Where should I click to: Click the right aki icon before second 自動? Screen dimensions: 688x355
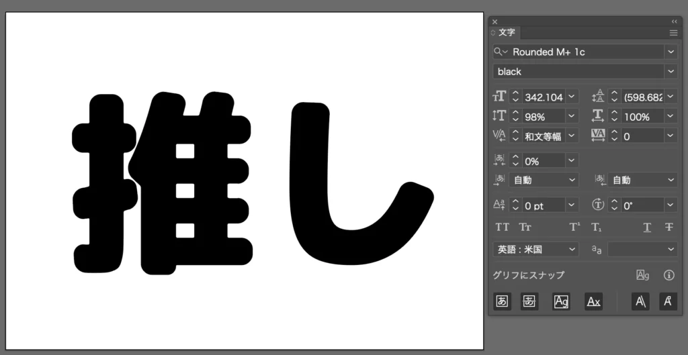[599, 180]
